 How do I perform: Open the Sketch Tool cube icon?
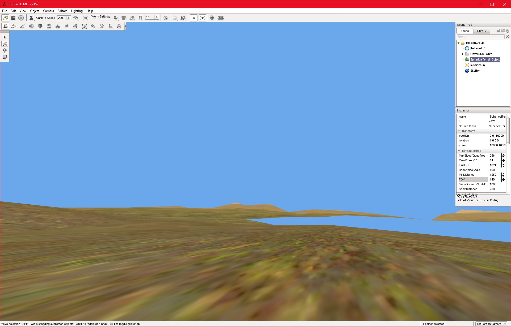click(x=40, y=26)
